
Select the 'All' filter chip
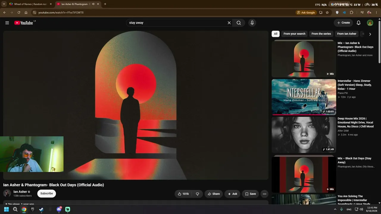click(276, 34)
